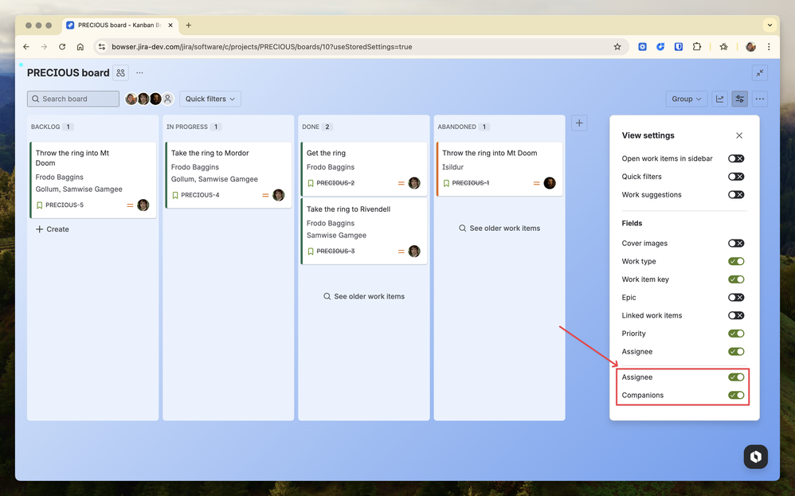Viewport: 795px width, 496px height.
Task: Click See older work items in Abandoned
Action: tap(499, 228)
